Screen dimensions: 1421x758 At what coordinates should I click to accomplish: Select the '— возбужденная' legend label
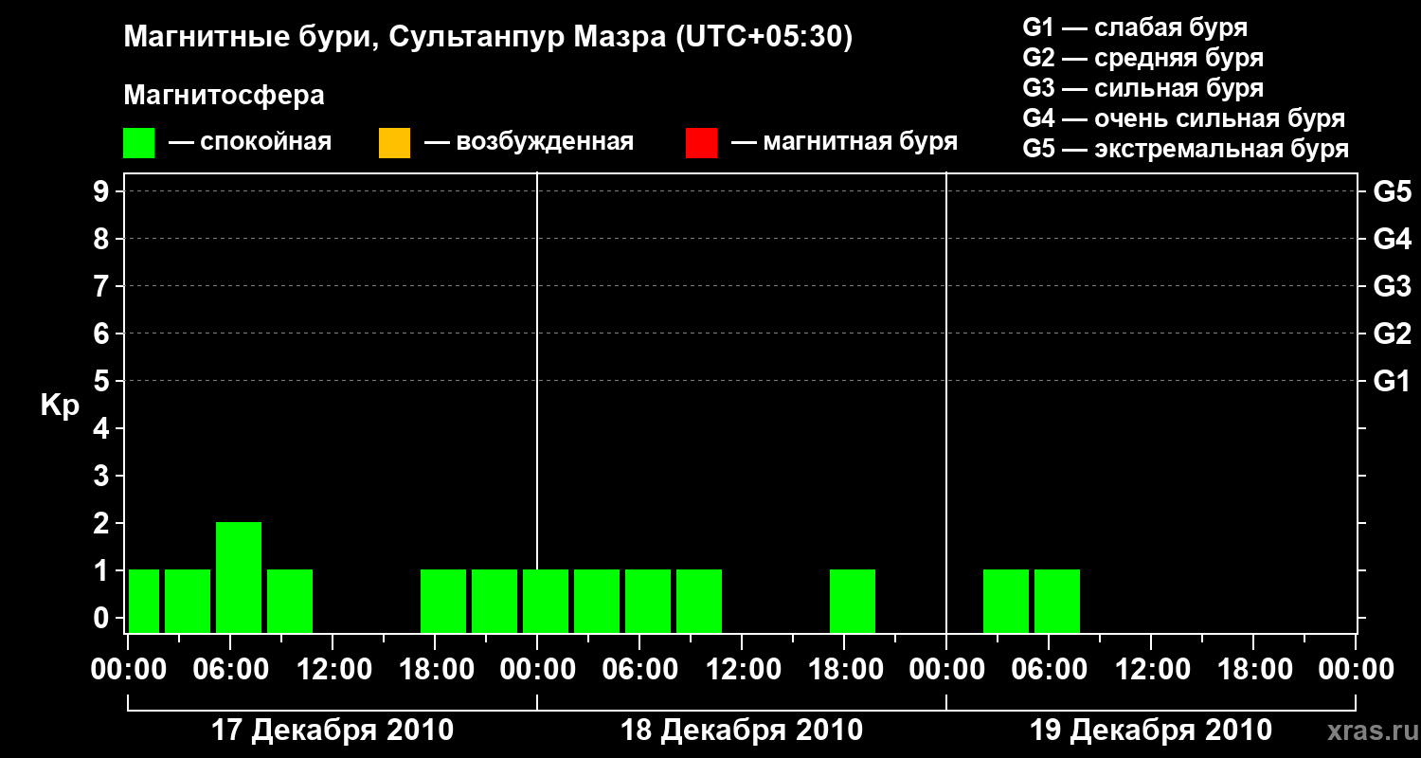point(529,143)
